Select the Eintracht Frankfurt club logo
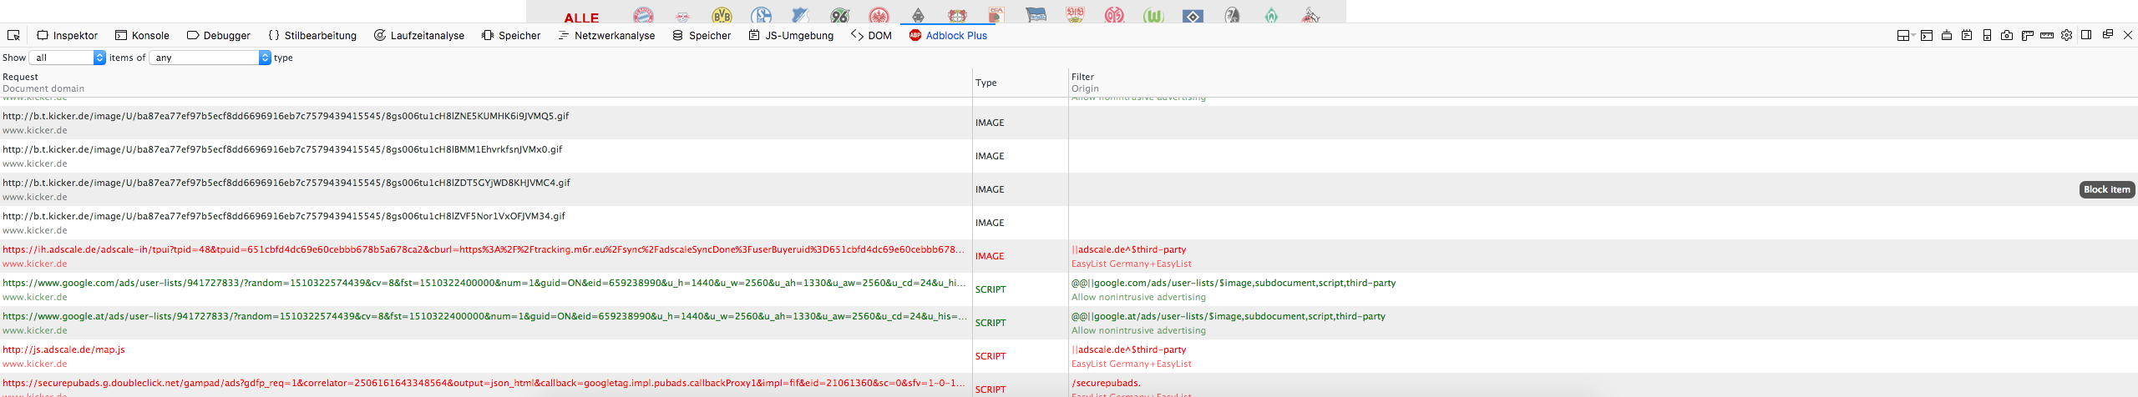The width and height of the screenshot is (2138, 397). [879, 15]
